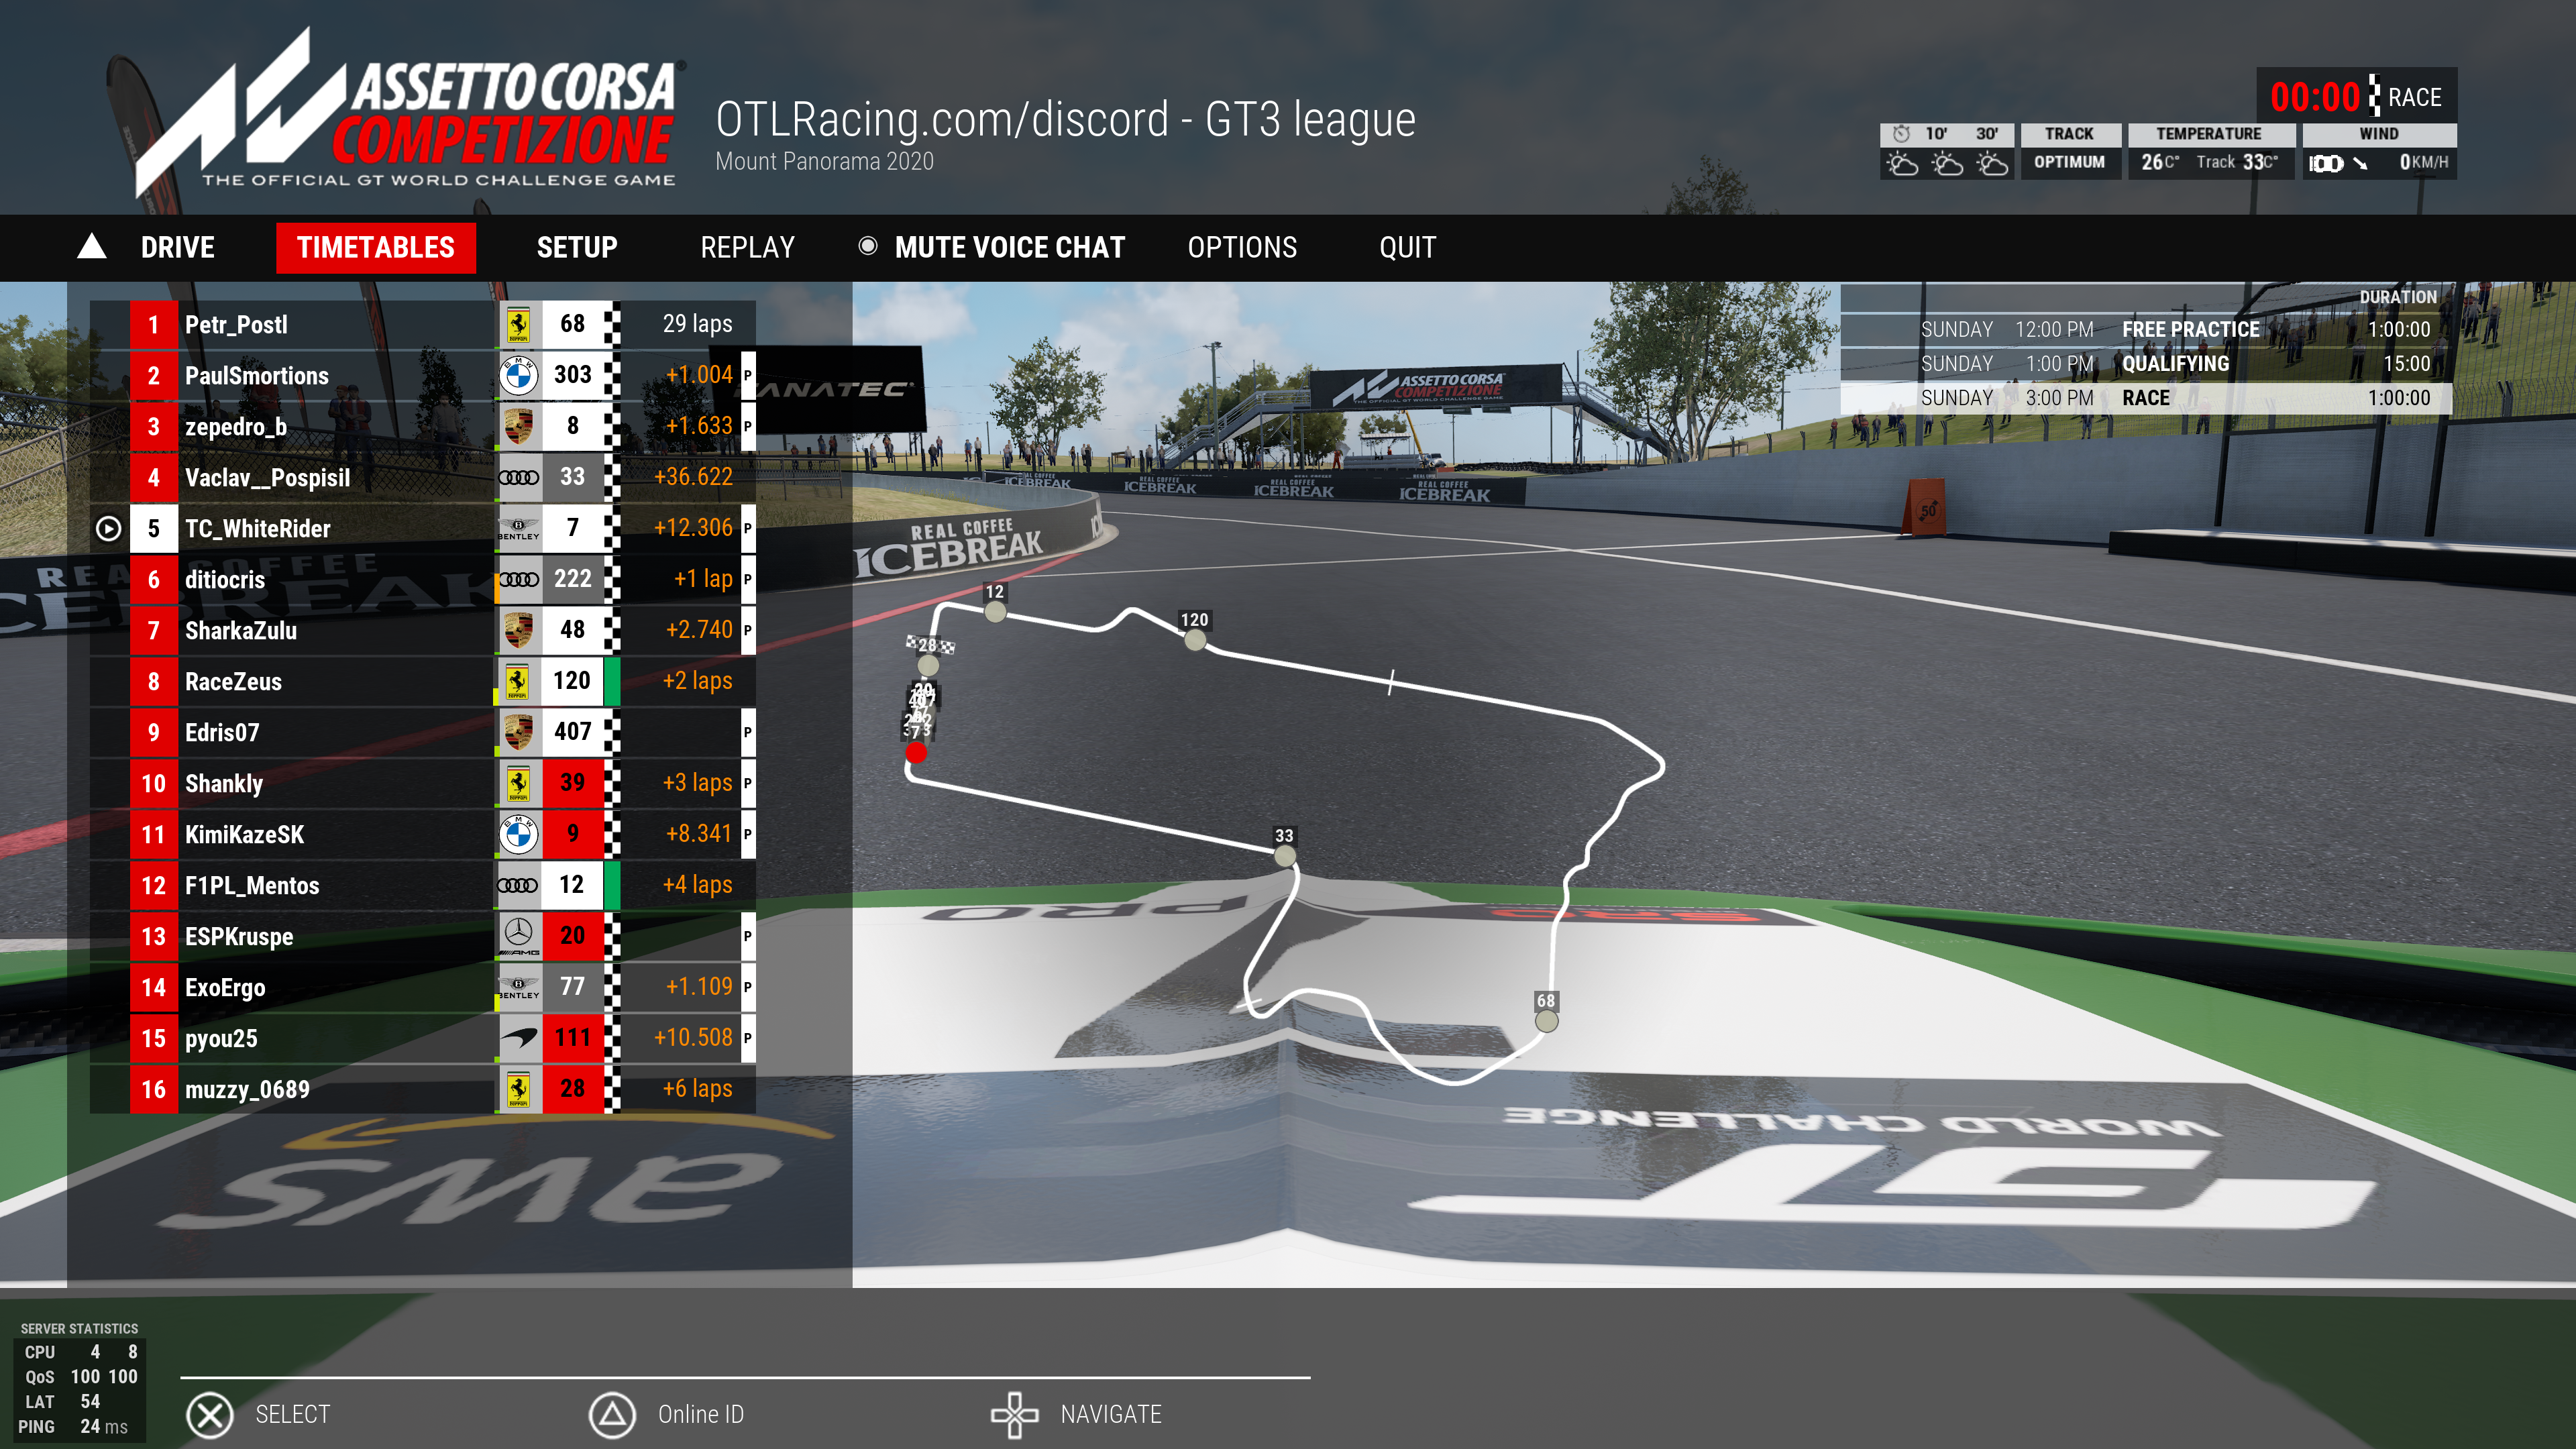The height and width of the screenshot is (1449, 2576).
Task: Select driver row muzzy_0689
Action: pos(423,1089)
